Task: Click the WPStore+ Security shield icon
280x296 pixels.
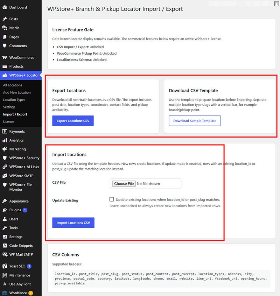Action: [x=5, y=158]
